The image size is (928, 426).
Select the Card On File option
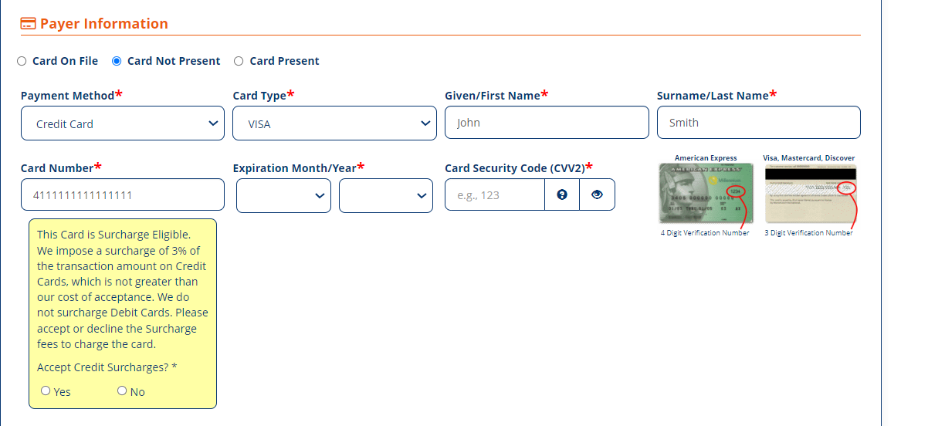click(22, 61)
